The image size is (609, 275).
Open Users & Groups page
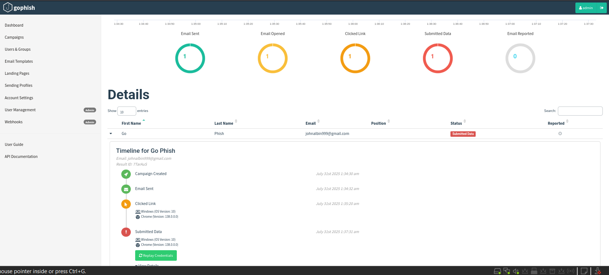18,49
